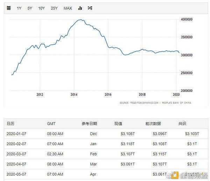Open the calendar date range icon
Screen dimensions: 210x181
[x=9, y=8]
